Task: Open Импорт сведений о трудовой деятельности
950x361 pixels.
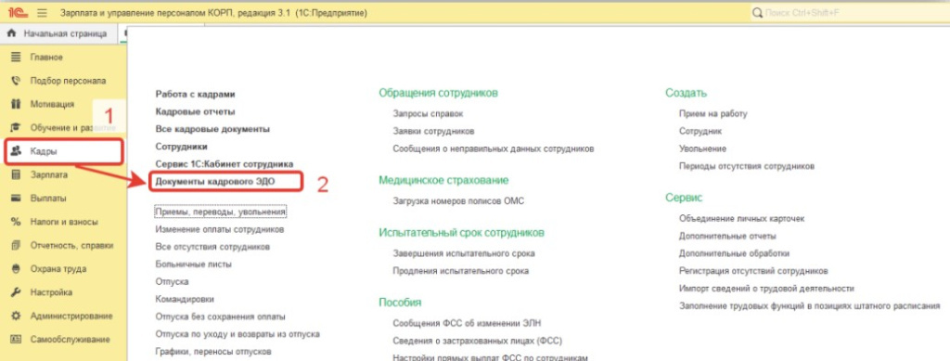Action: [766, 289]
